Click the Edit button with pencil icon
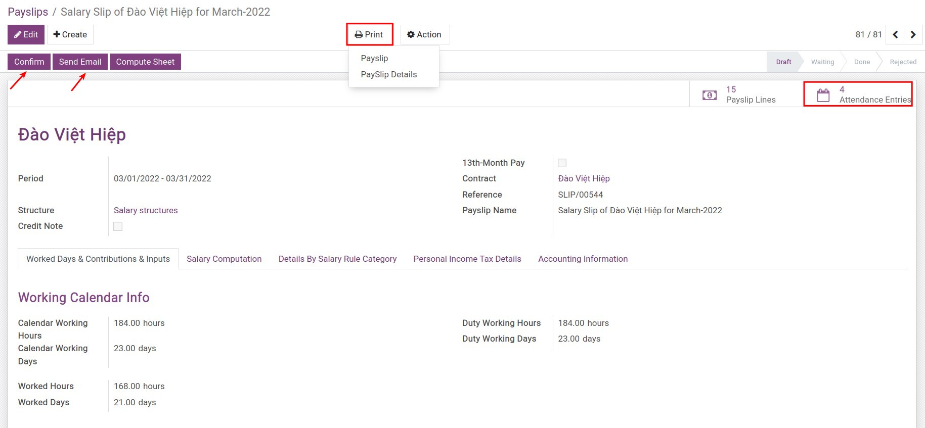The width and height of the screenshot is (925, 428). tap(26, 34)
